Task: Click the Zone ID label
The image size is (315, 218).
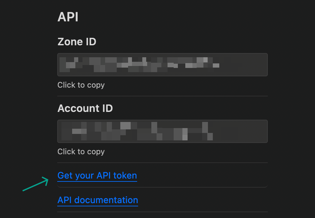Action: coord(77,41)
